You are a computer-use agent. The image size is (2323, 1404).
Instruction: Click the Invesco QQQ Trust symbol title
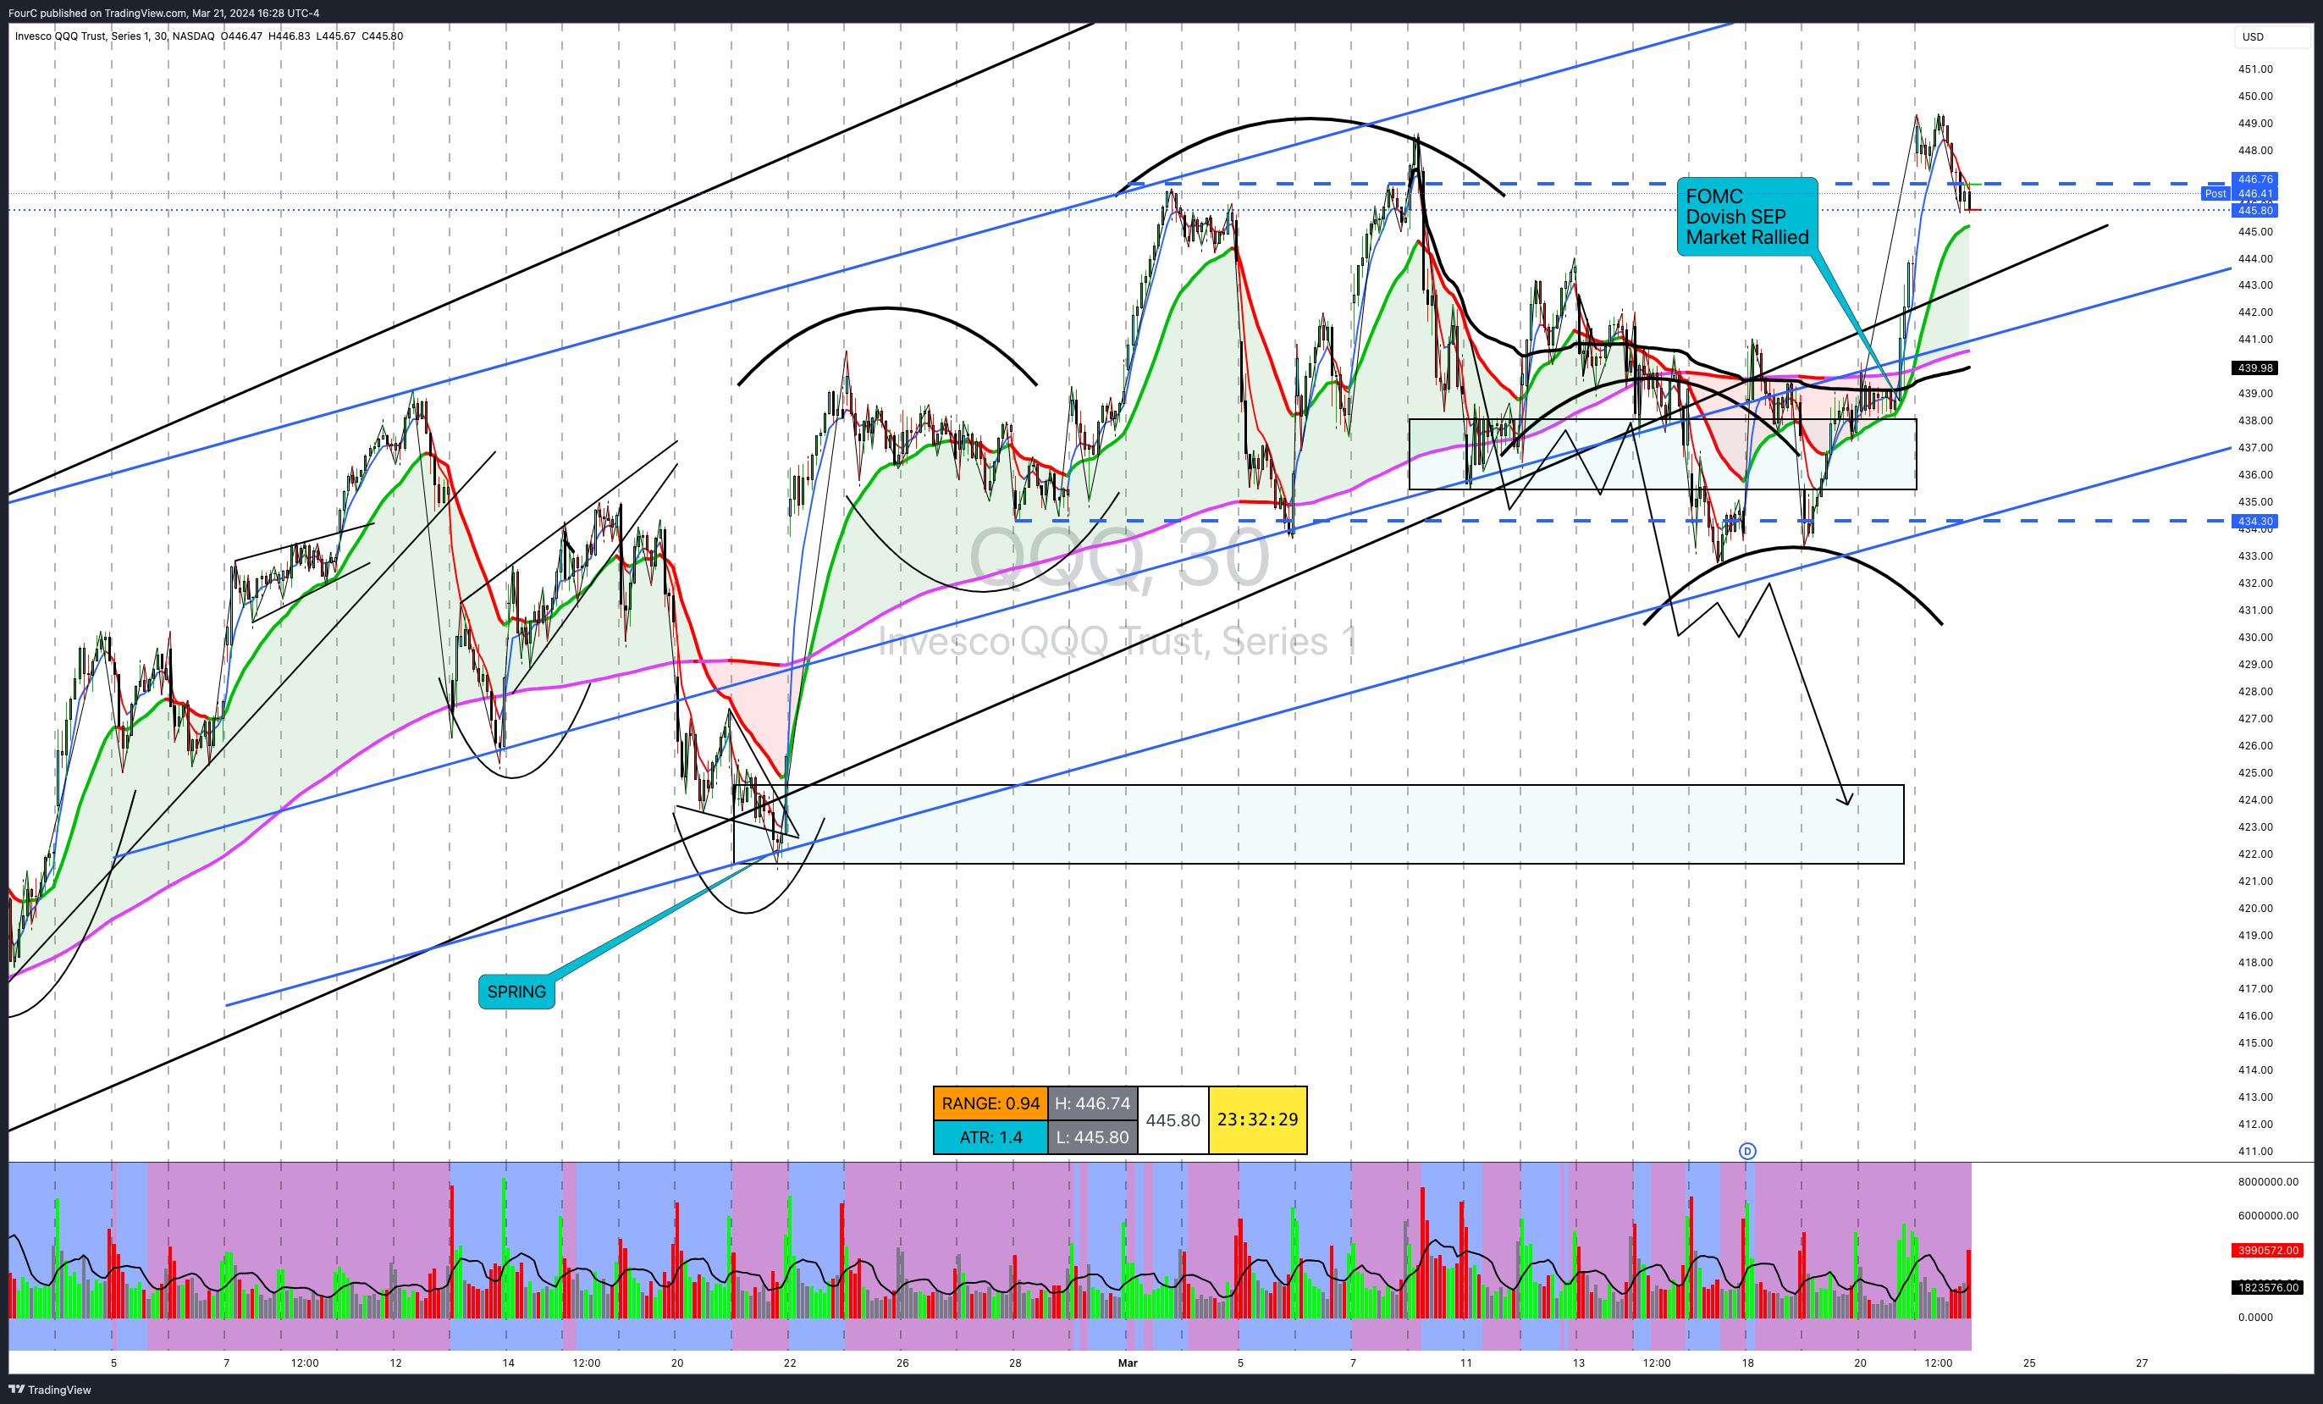coord(115,36)
